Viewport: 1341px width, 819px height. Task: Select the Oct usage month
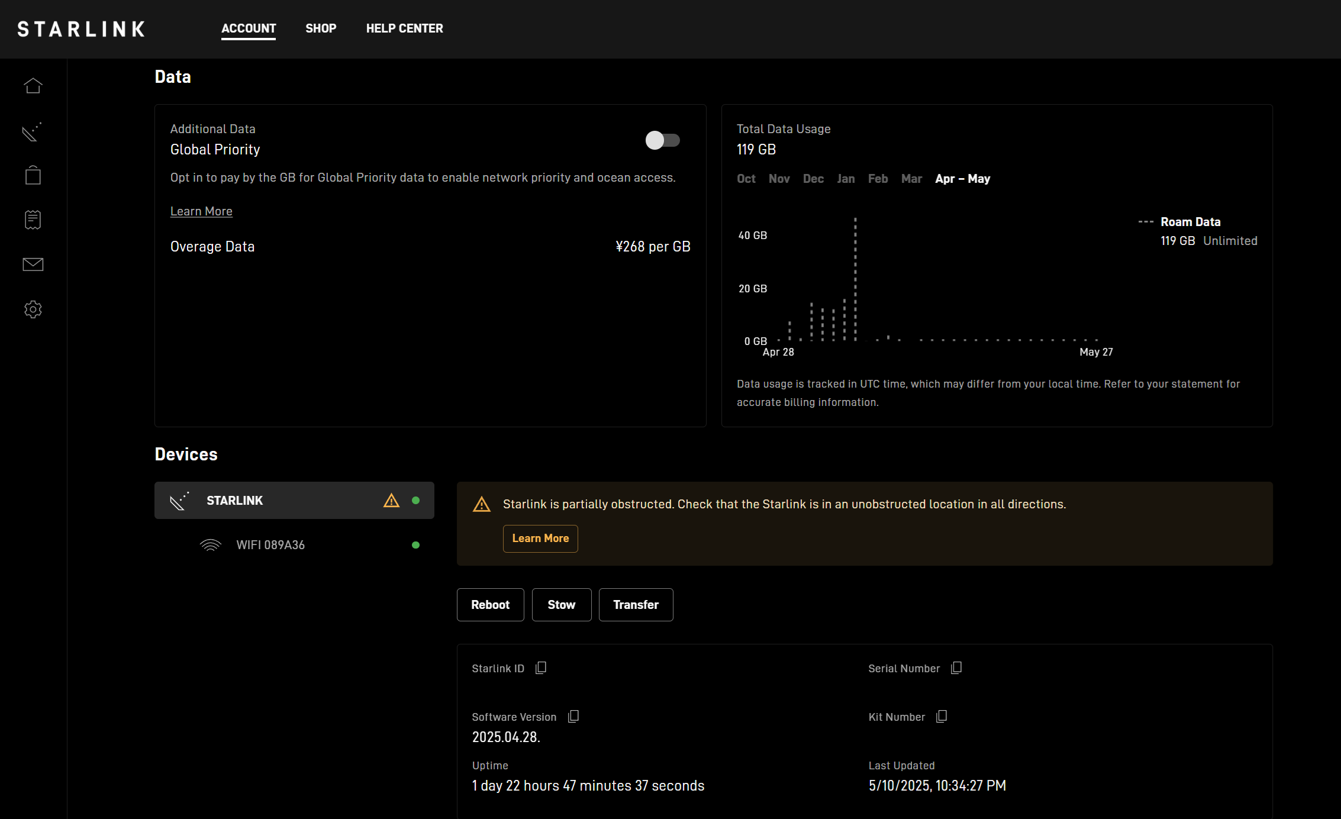click(x=746, y=179)
